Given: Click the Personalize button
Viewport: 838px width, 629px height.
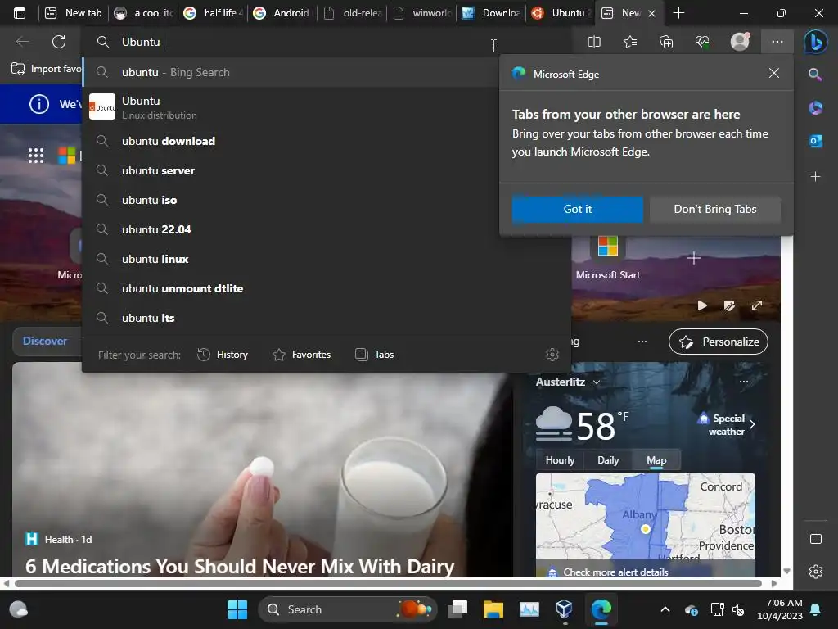Looking at the screenshot, I should tap(719, 342).
